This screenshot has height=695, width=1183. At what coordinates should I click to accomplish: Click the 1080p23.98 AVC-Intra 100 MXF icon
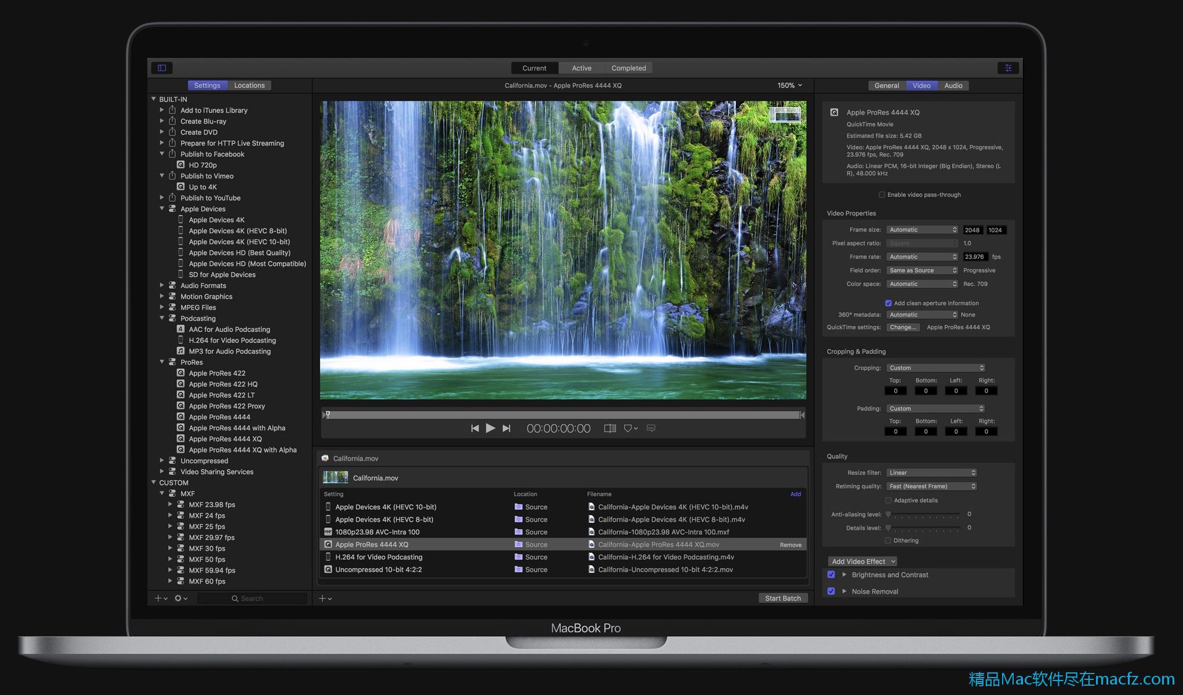[328, 532]
